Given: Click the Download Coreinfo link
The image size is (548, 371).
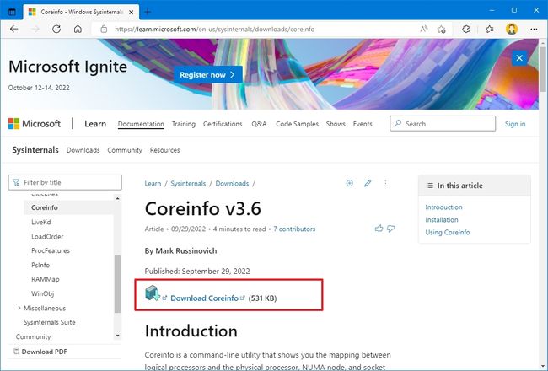Looking at the screenshot, I should [x=205, y=298].
